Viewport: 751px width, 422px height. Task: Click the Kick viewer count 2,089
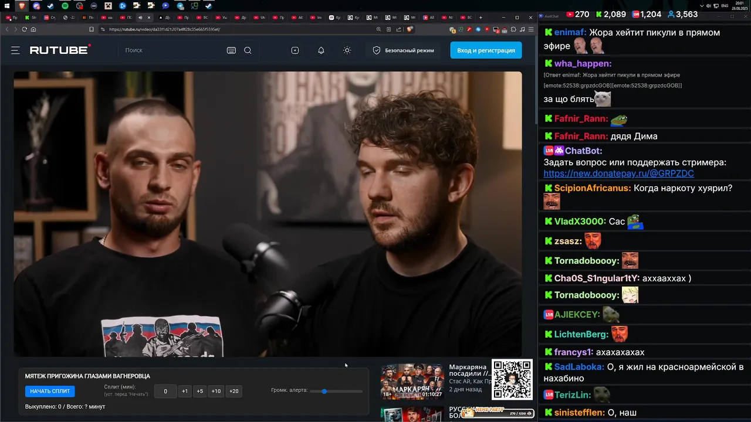[610, 14]
